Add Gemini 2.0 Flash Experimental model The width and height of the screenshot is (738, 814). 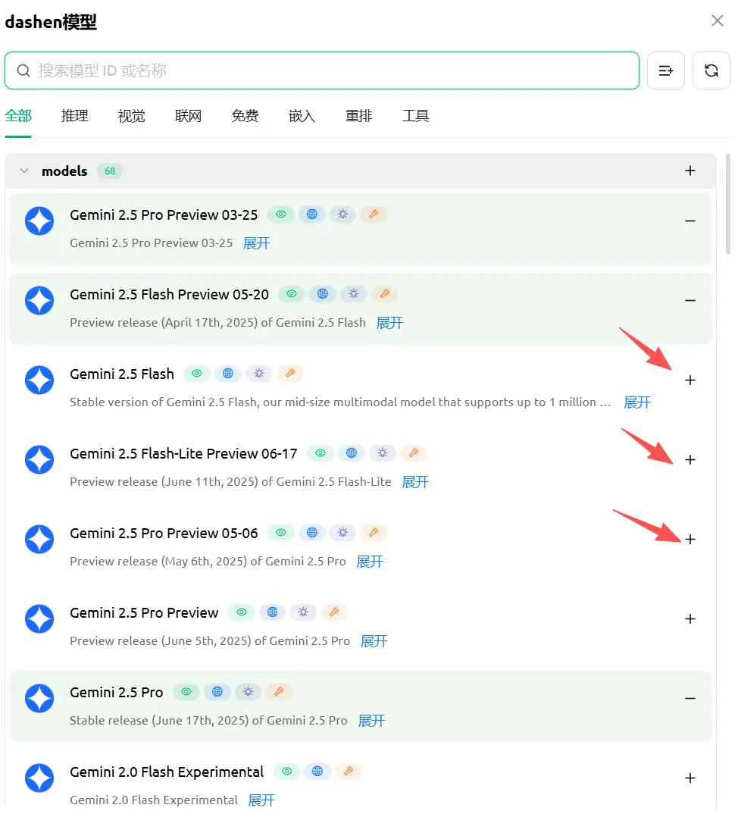pos(690,778)
